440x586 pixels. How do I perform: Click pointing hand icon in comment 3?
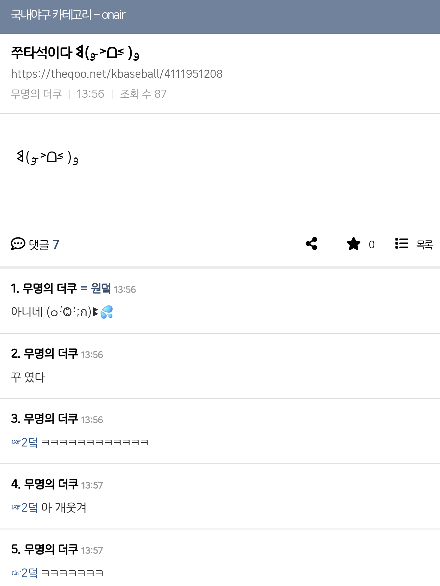coord(16,442)
